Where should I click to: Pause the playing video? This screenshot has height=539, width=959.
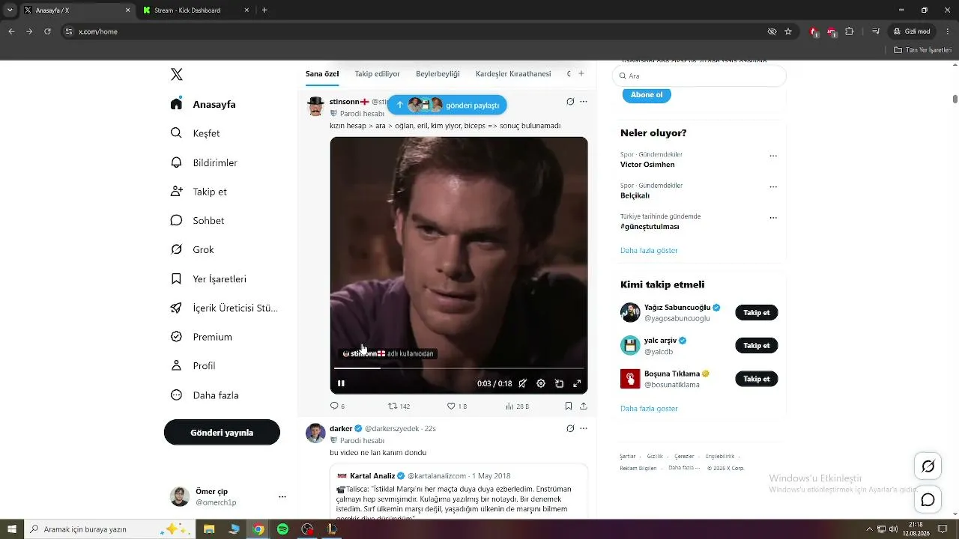coord(341,383)
